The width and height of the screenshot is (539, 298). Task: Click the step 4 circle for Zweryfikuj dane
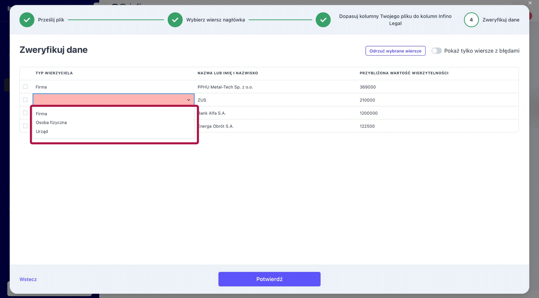point(471,20)
